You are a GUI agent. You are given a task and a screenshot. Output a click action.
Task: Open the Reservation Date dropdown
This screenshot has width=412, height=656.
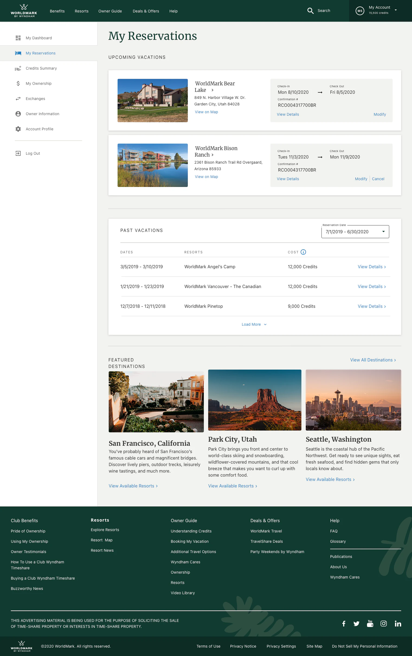coord(355,232)
